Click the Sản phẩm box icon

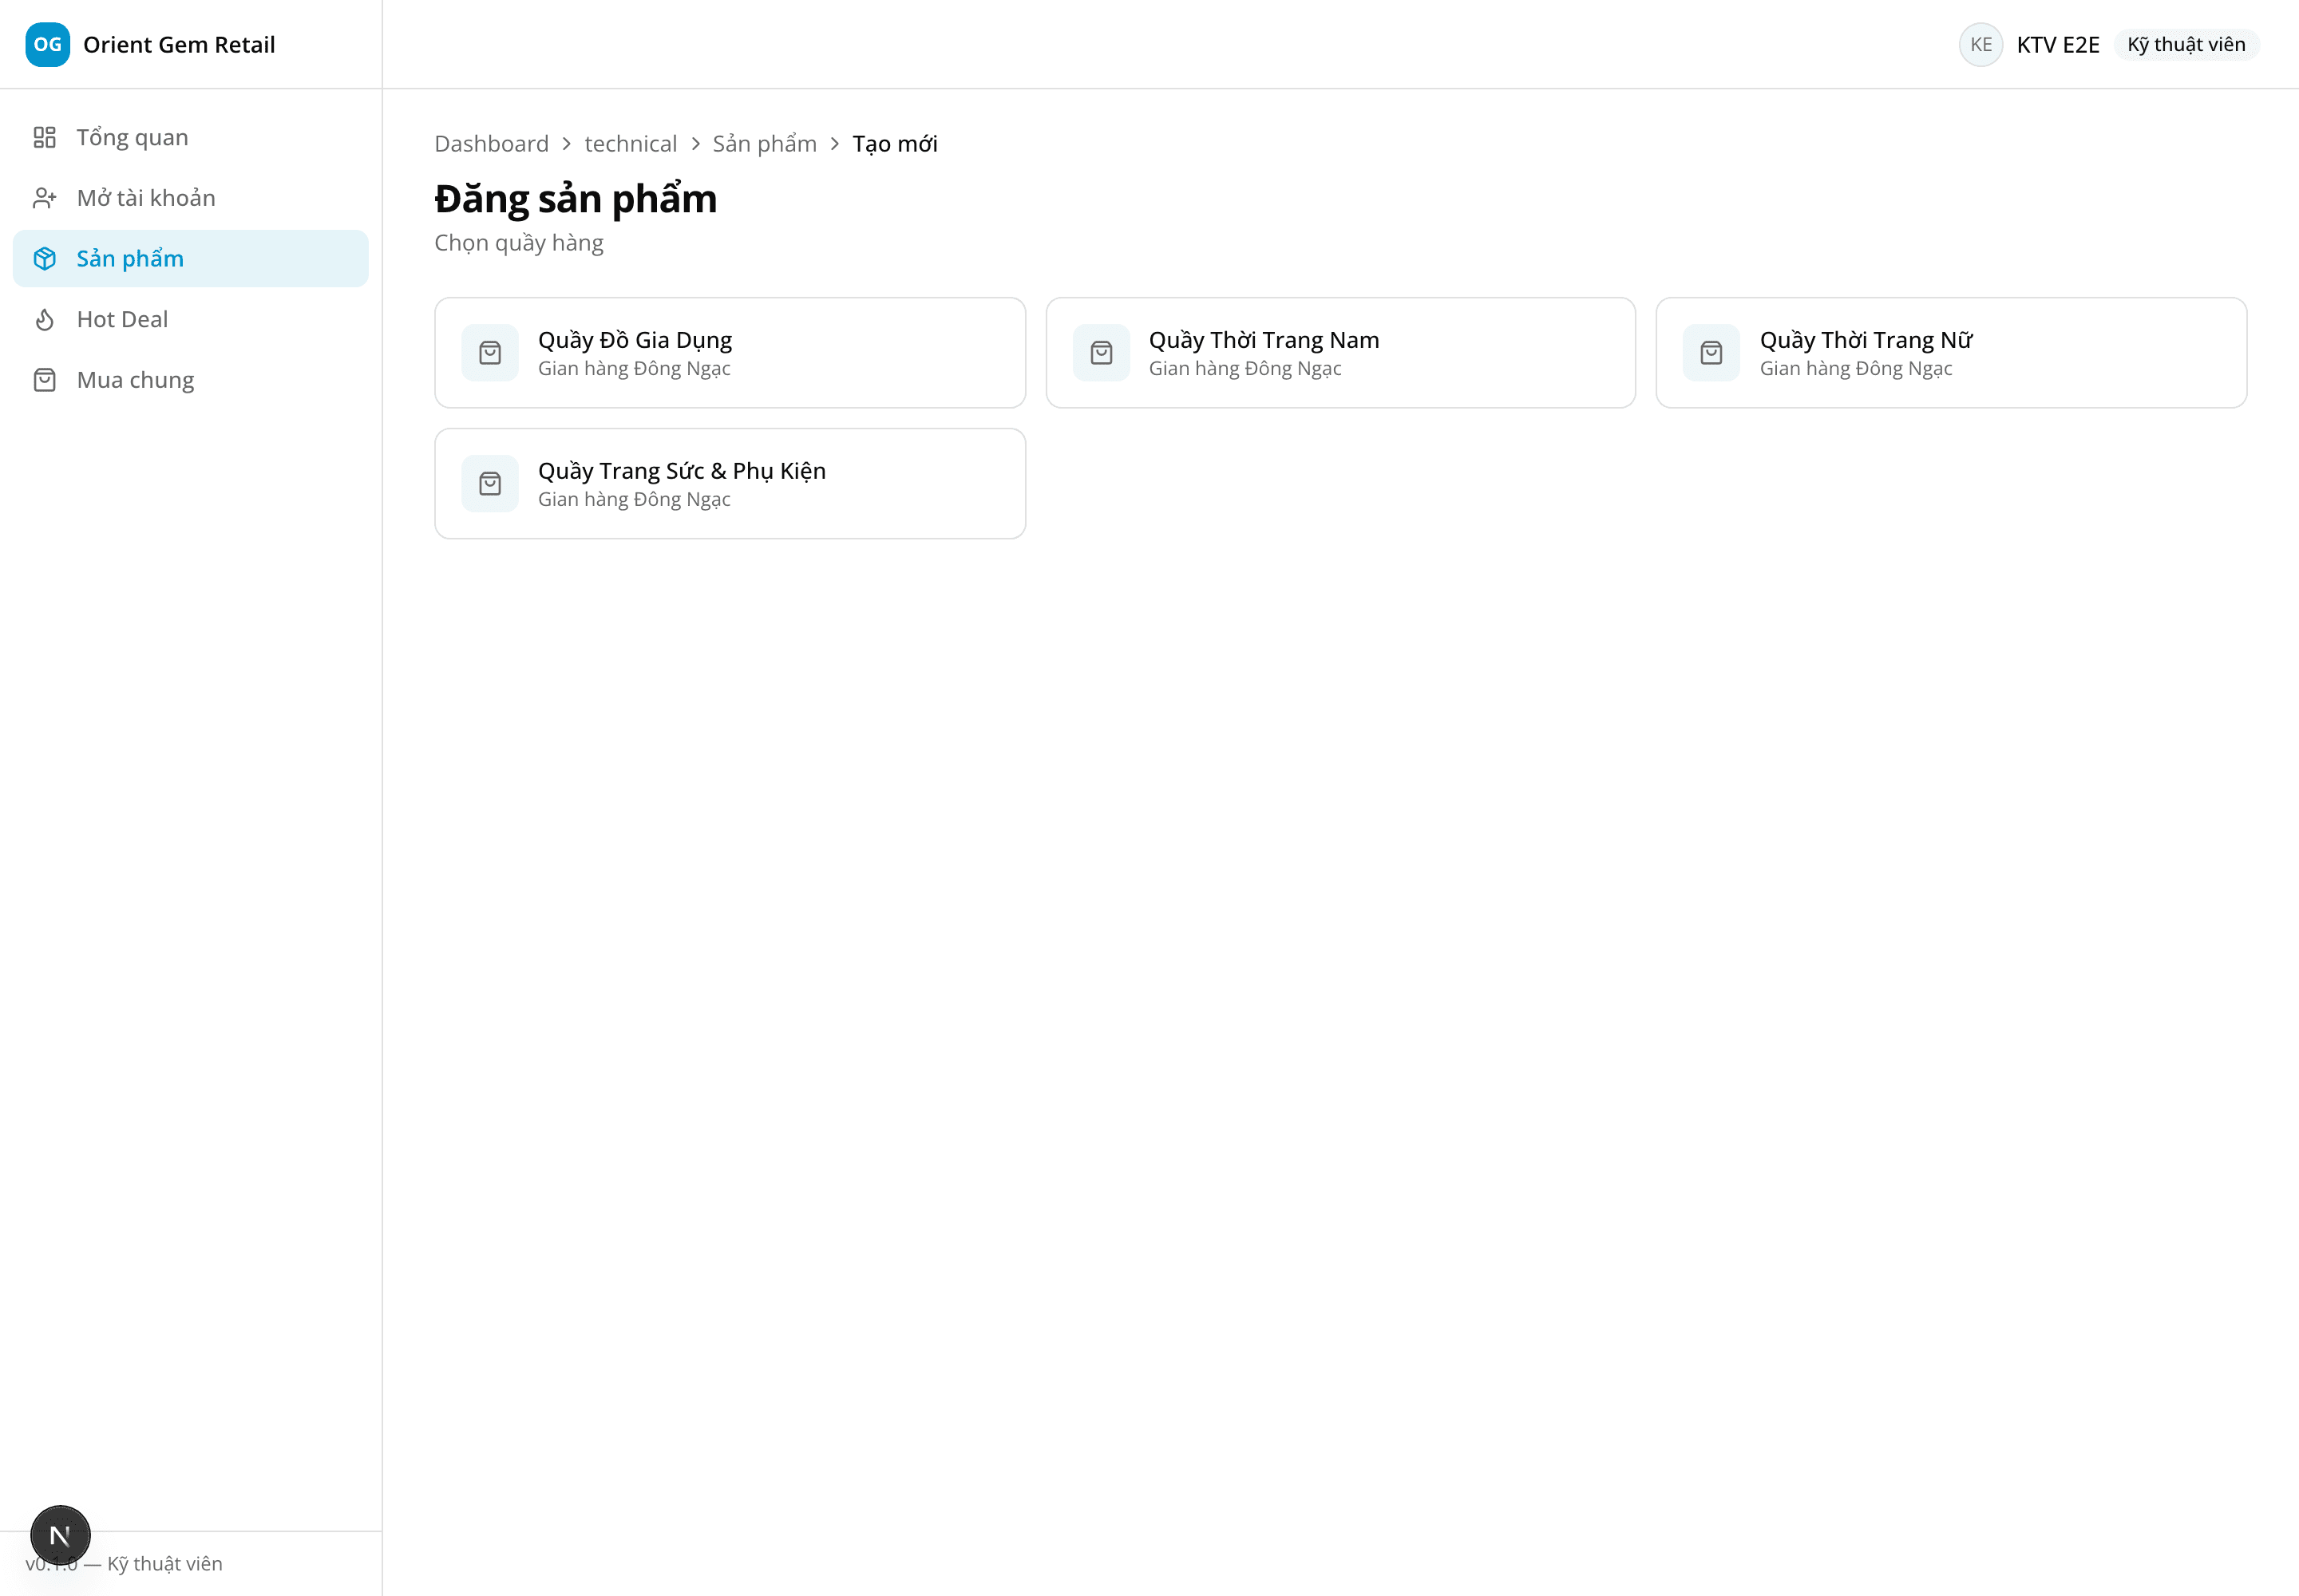tap(44, 259)
